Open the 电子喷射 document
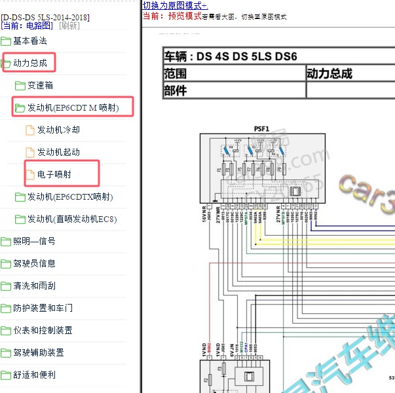This screenshot has height=393, width=395. [54, 174]
